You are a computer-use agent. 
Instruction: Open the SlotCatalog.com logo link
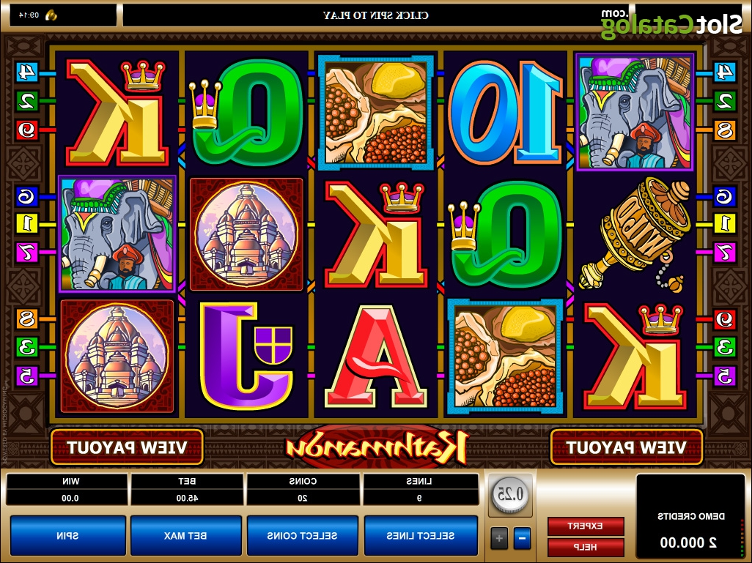point(671,23)
